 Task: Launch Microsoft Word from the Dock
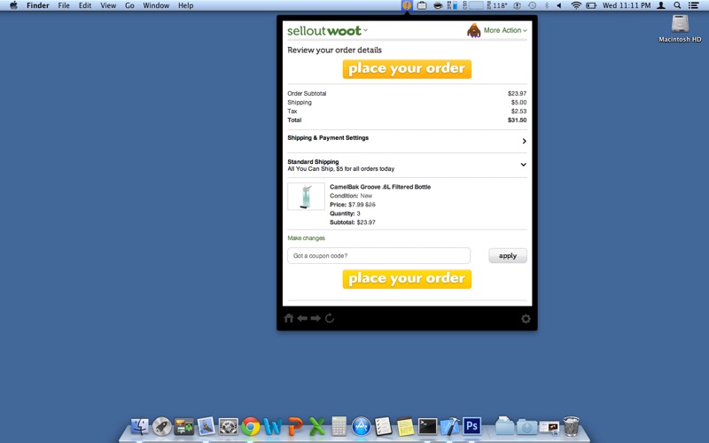click(273, 426)
